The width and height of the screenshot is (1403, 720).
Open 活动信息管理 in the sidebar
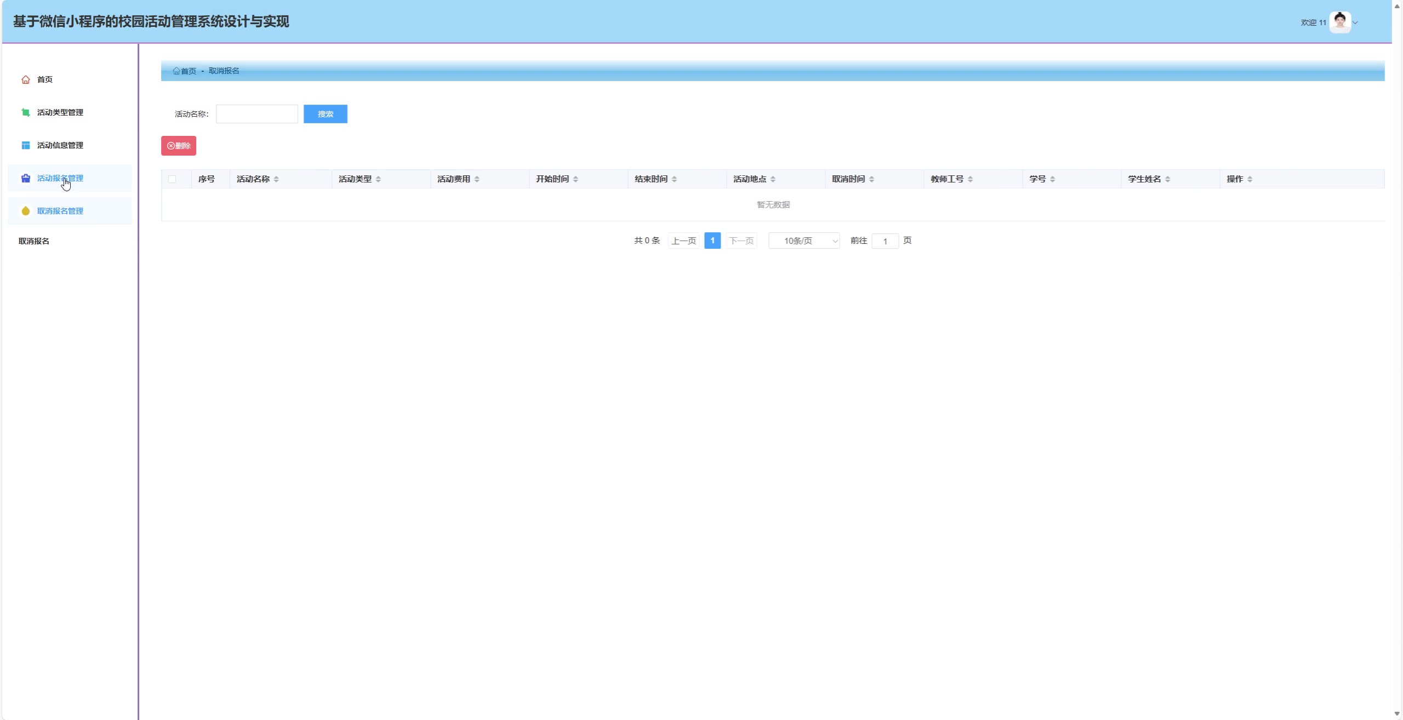pyautogui.click(x=60, y=145)
